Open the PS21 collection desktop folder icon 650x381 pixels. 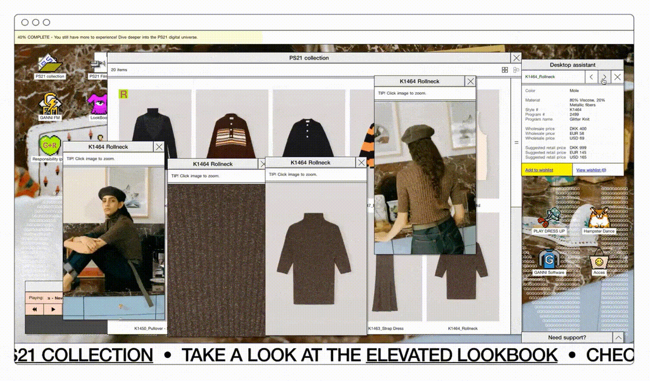pyautogui.click(x=50, y=66)
